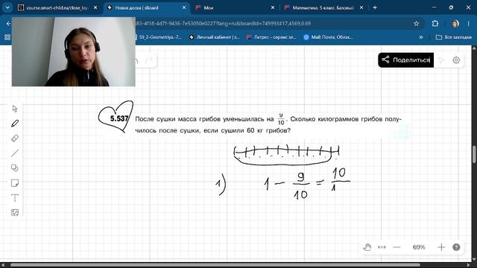Screen dimensions: 477x268
Task: Open the browser extensions puzzle icon
Action: pos(435,23)
